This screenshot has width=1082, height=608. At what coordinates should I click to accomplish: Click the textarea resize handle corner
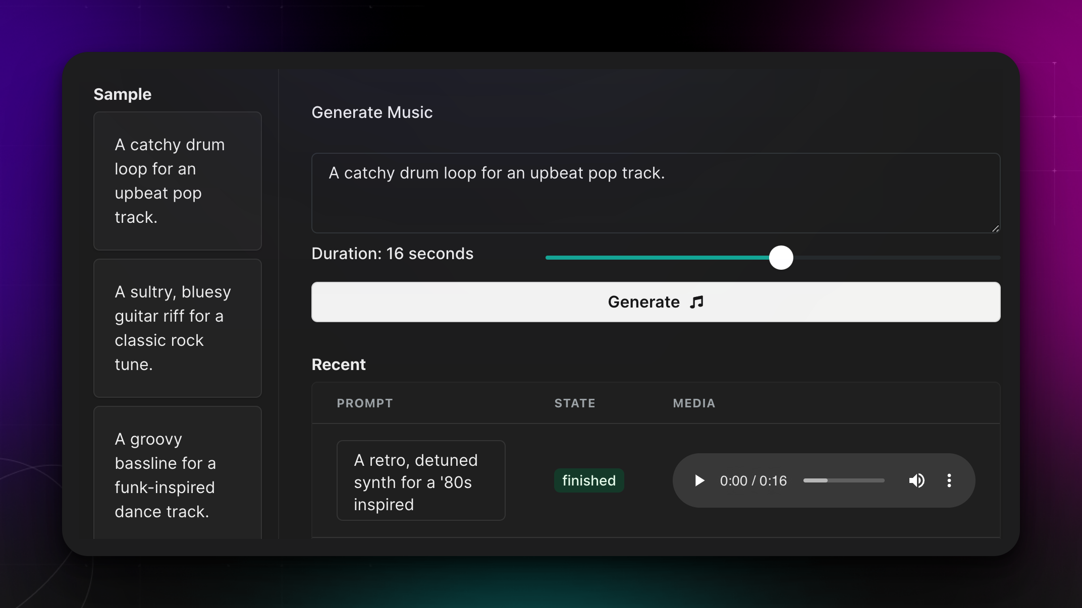tap(995, 228)
